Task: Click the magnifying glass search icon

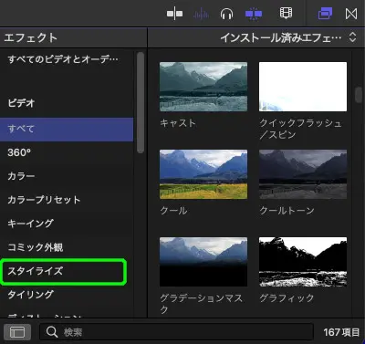Action: click(52, 332)
